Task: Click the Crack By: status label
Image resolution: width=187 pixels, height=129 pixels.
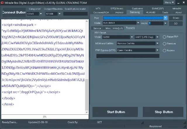Action: pyautogui.click(x=73, y=122)
